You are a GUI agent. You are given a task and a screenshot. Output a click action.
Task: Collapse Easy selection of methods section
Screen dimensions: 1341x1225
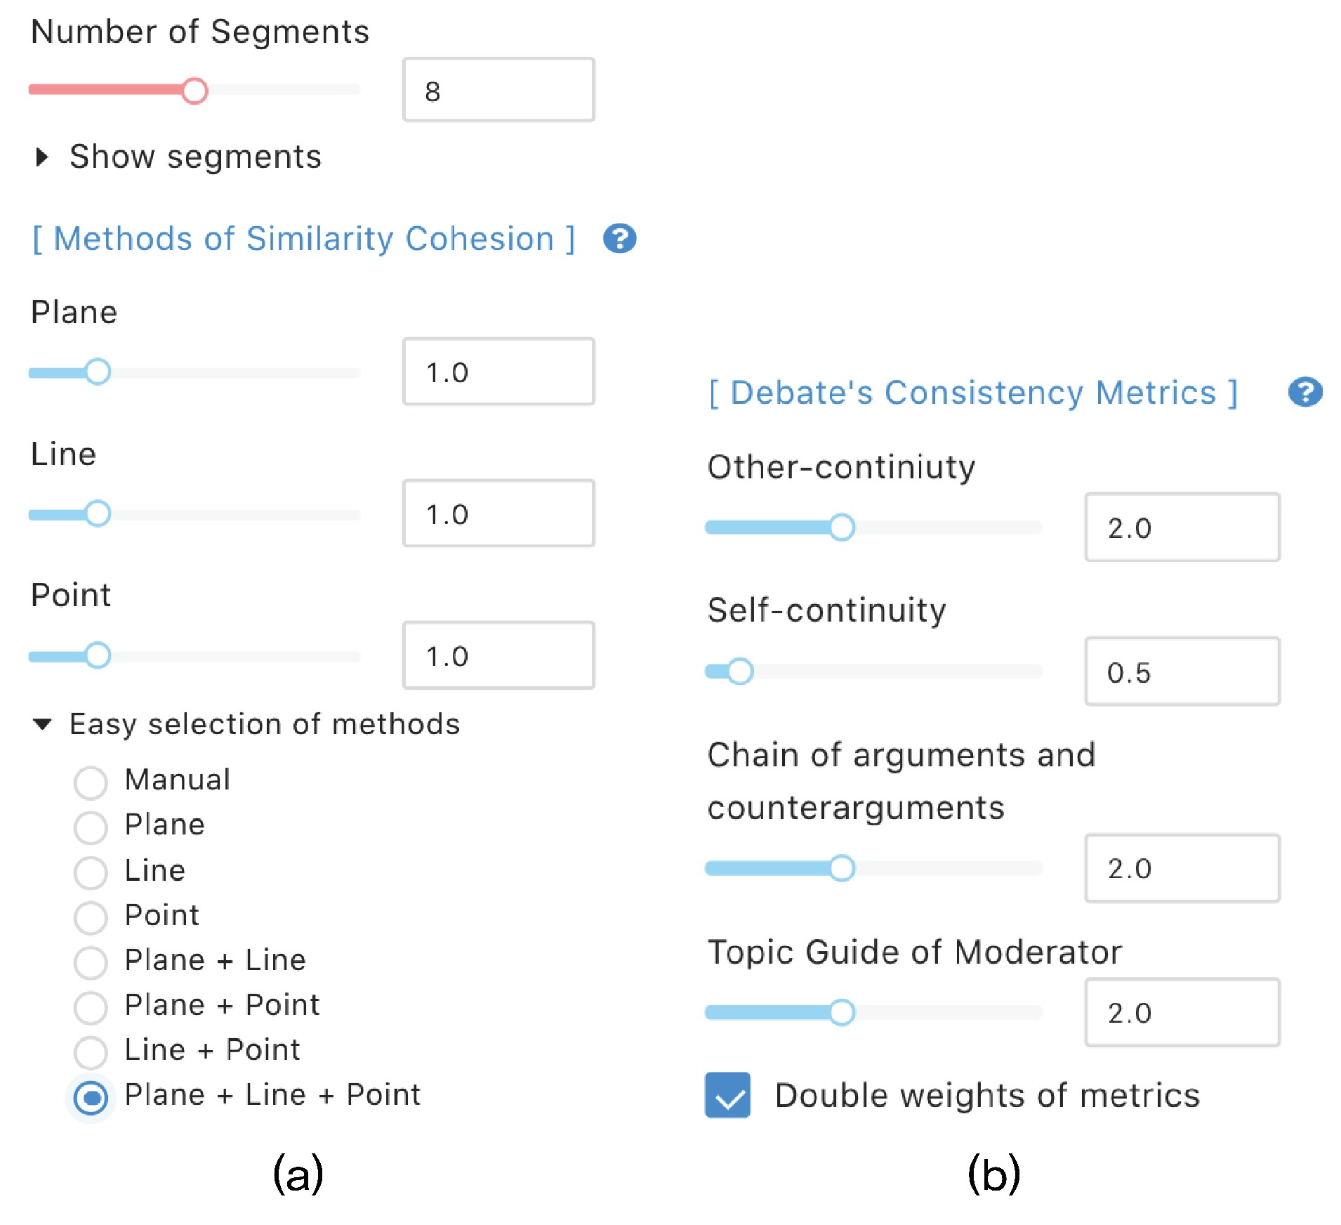pyautogui.click(x=42, y=724)
